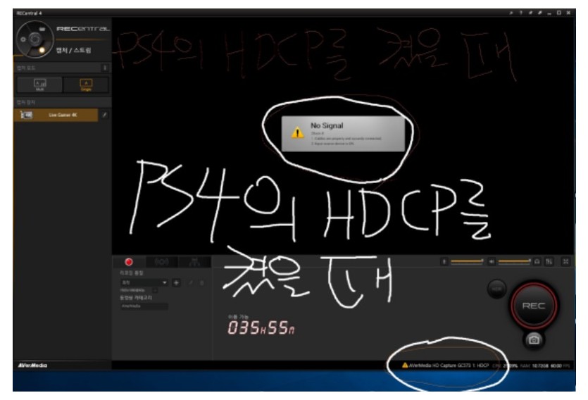
Task: Toggle the HDR round button
Action: click(497, 289)
